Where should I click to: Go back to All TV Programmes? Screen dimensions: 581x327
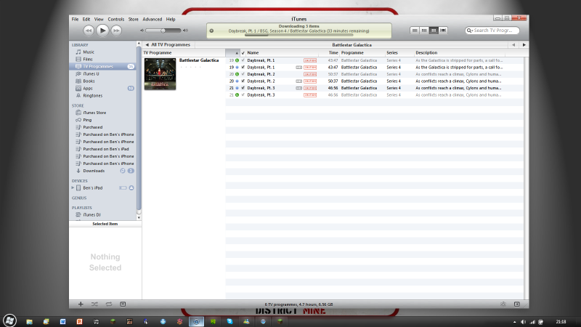click(x=168, y=44)
